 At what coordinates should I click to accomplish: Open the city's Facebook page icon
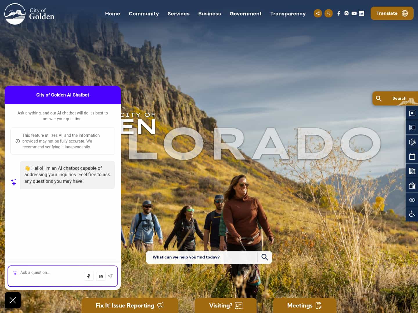[339, 13]
